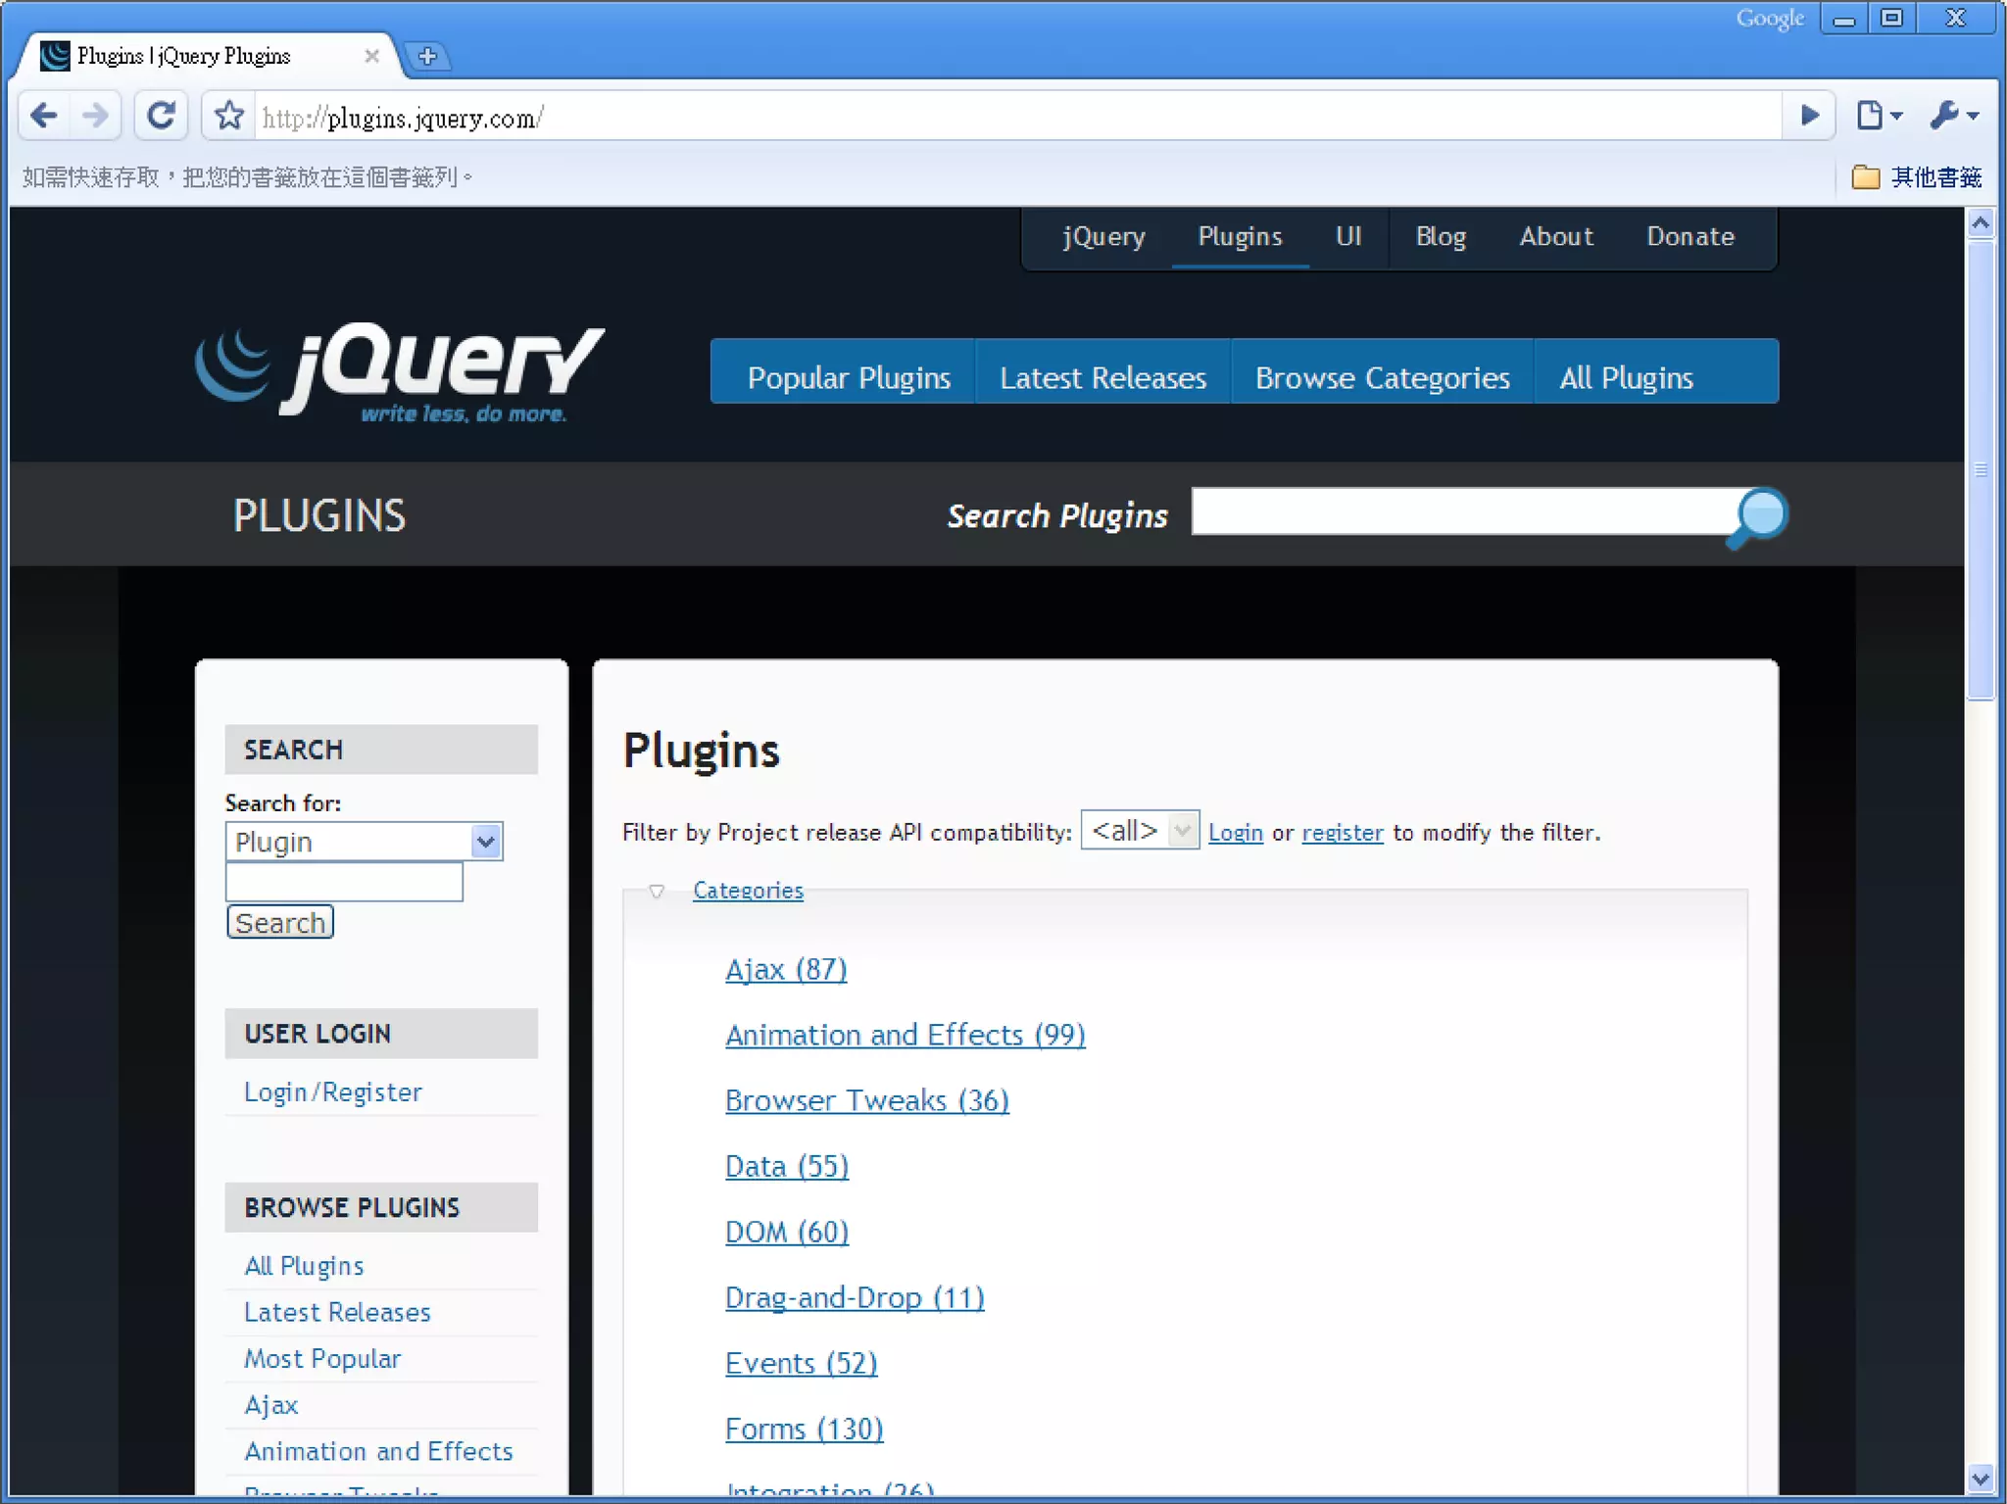Select the Plugins top navigation item
The width and height of the screenshot is (2007, 1504).
tap(1240, 236)
